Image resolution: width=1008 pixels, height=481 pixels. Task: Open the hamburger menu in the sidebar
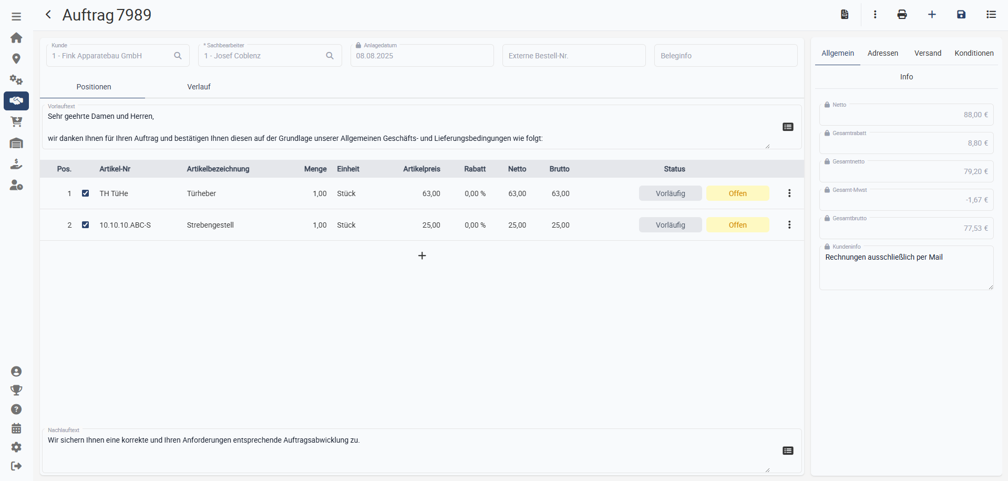[16, 16]
